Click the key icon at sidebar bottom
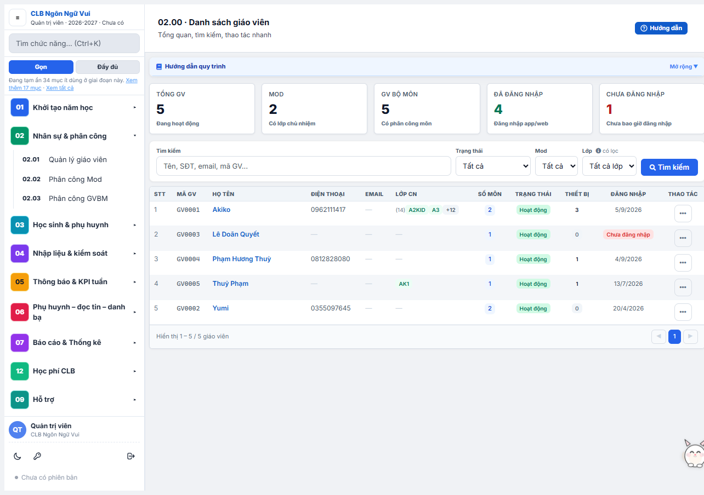 (37, 456)
